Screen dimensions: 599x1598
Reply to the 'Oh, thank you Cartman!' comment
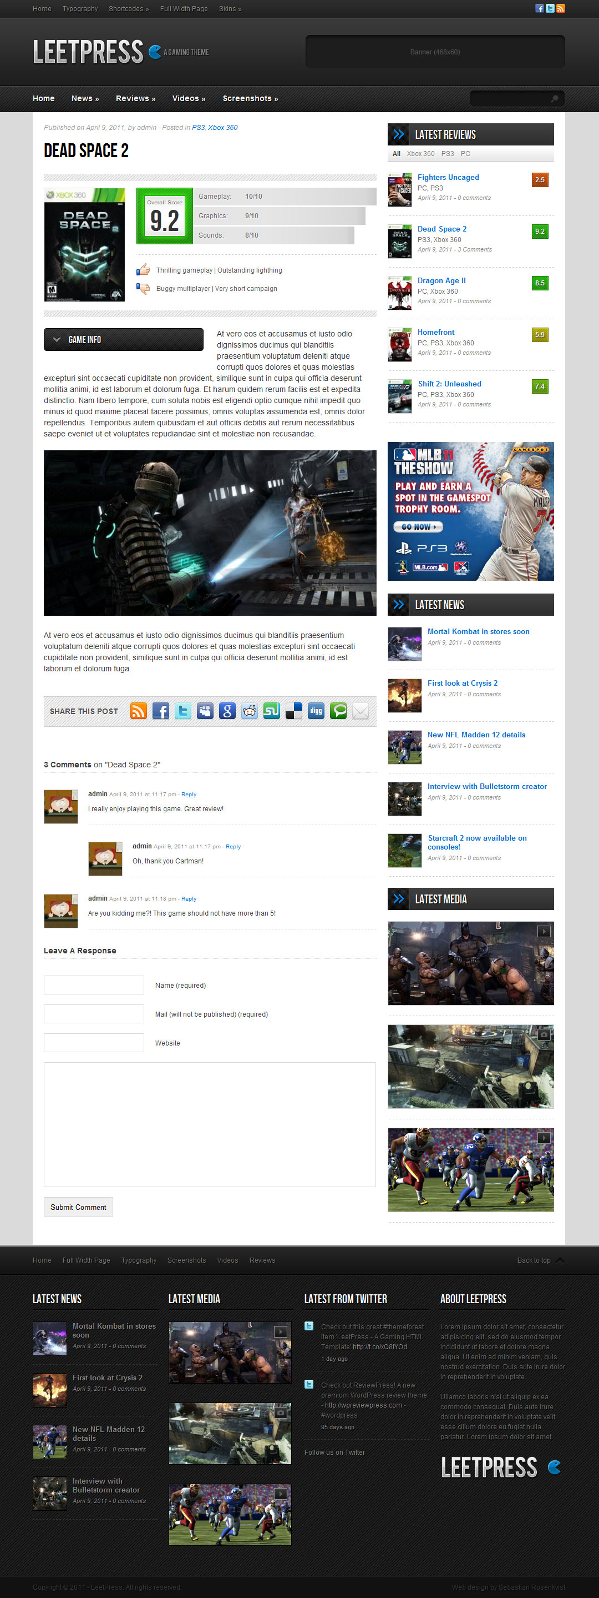(x=233, y=846)
